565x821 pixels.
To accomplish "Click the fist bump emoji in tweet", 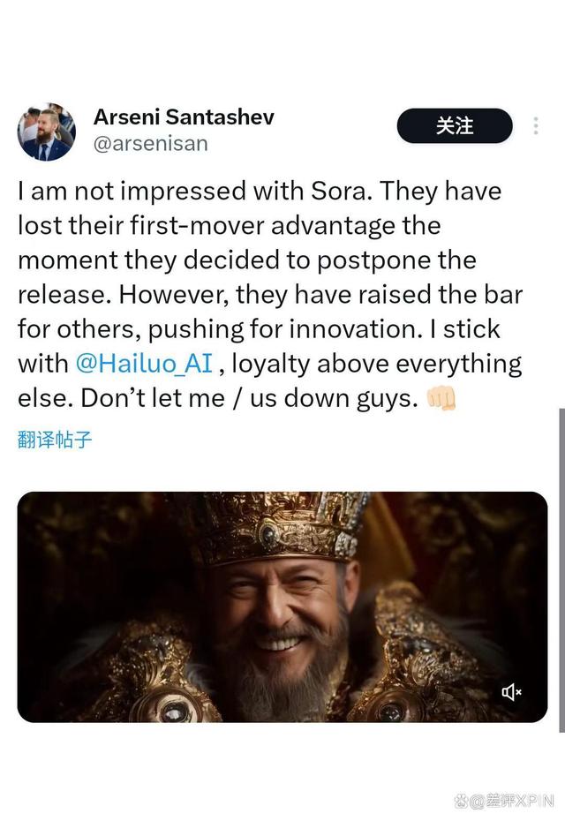I will (441, 398).
